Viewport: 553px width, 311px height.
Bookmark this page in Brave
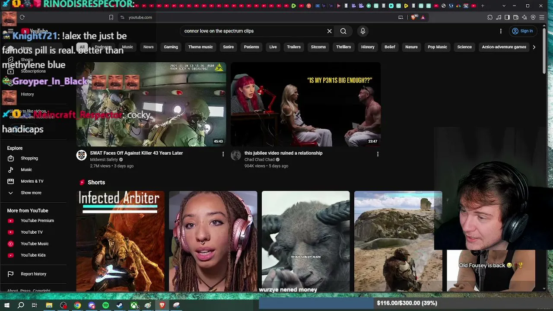pos(111,17)
